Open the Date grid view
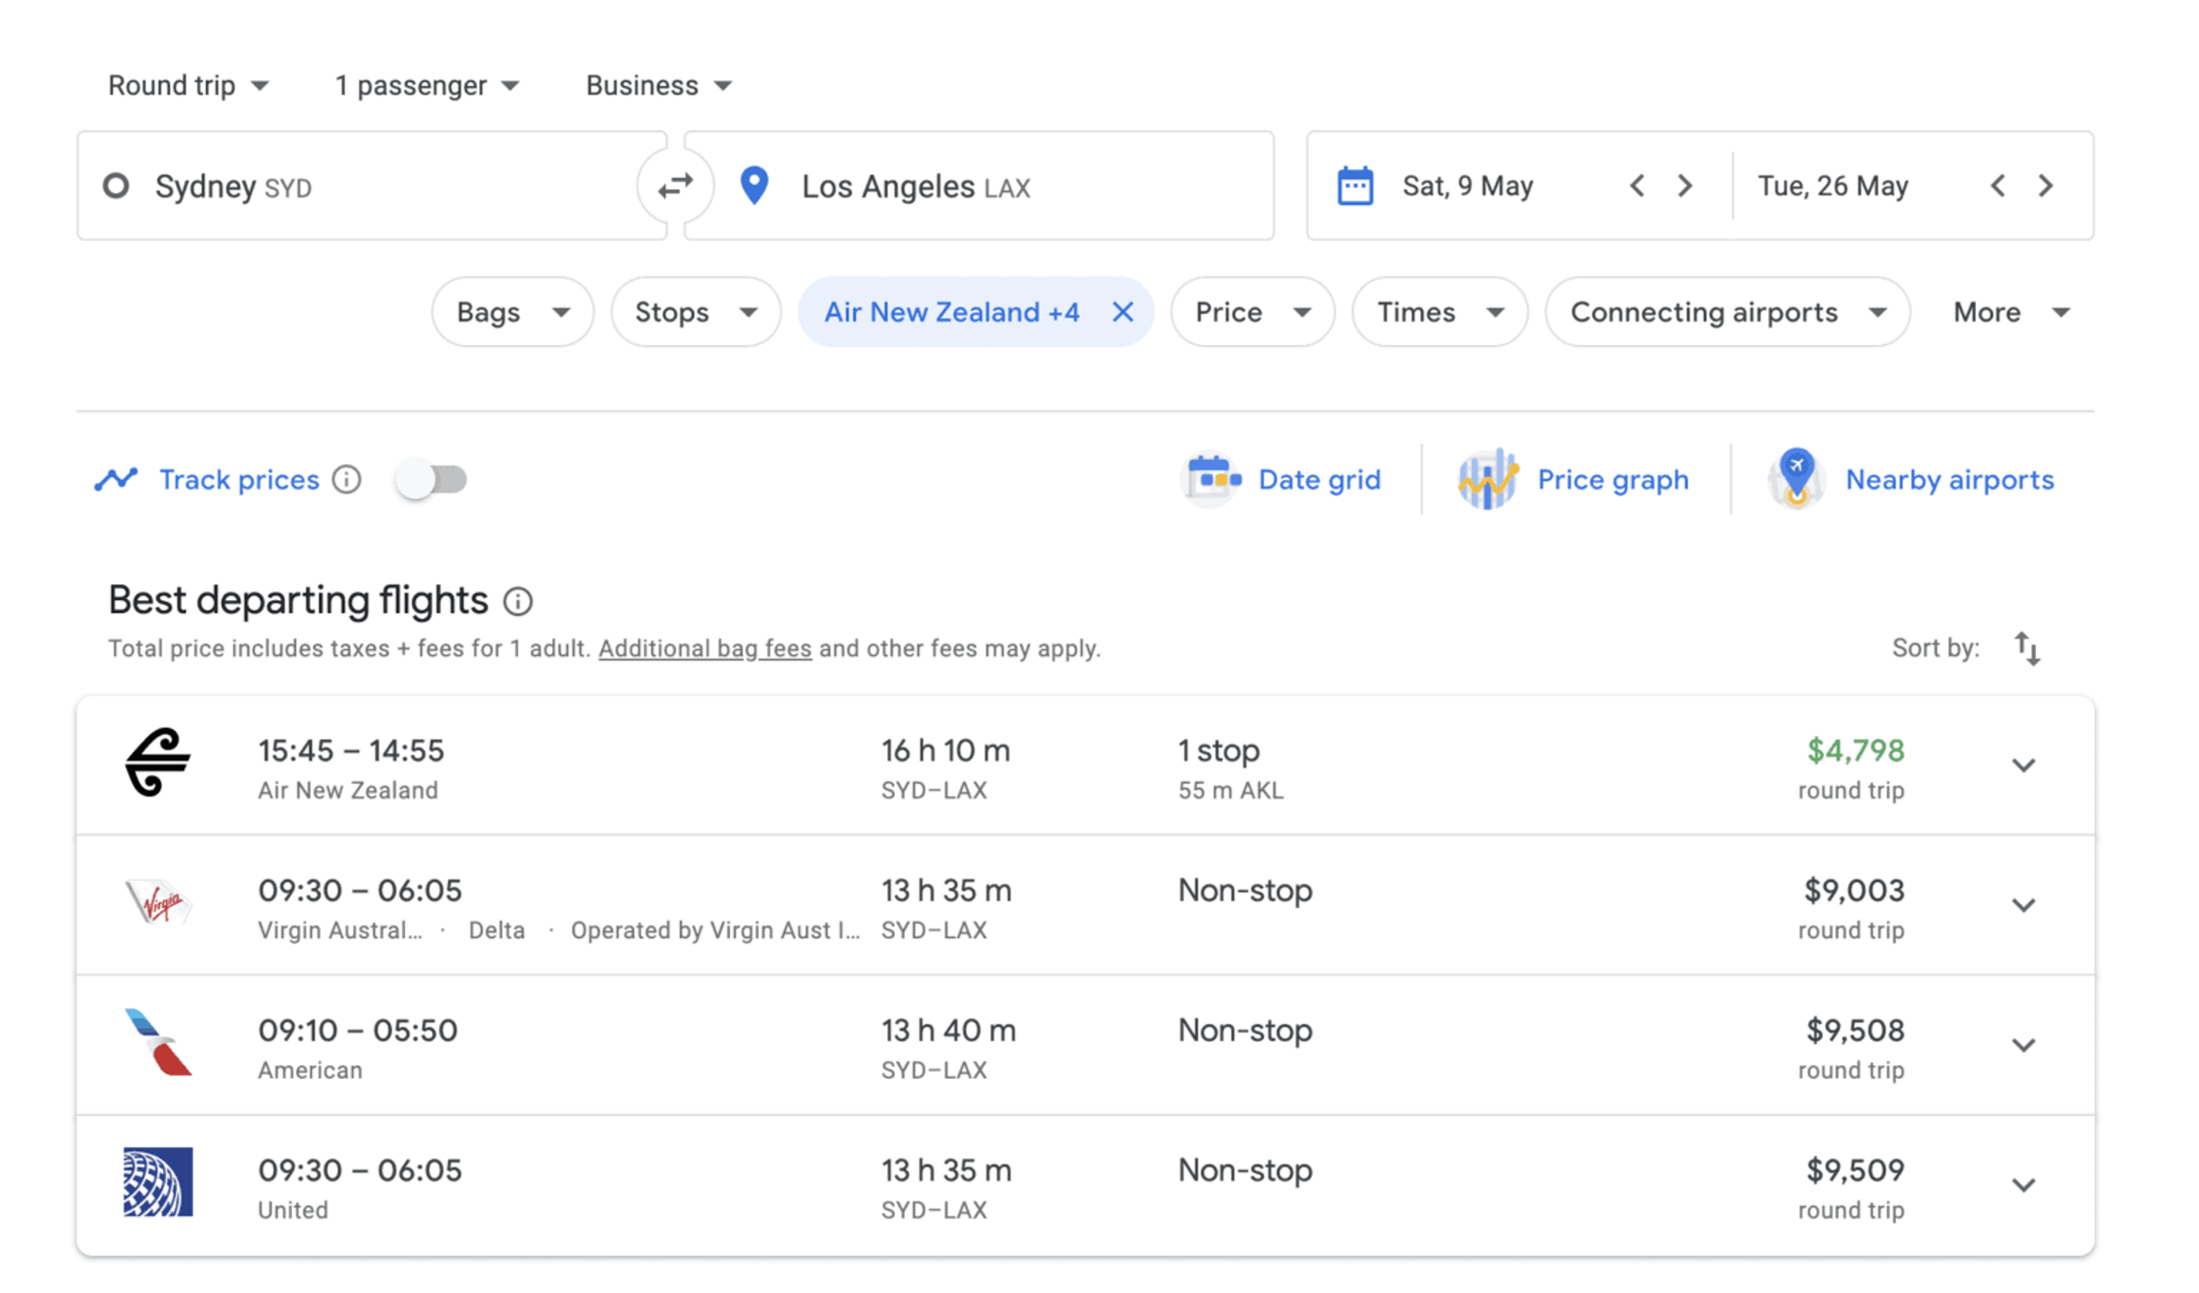The width and height of the screenshot is (2199, 1293). [x=1281, y=479]
